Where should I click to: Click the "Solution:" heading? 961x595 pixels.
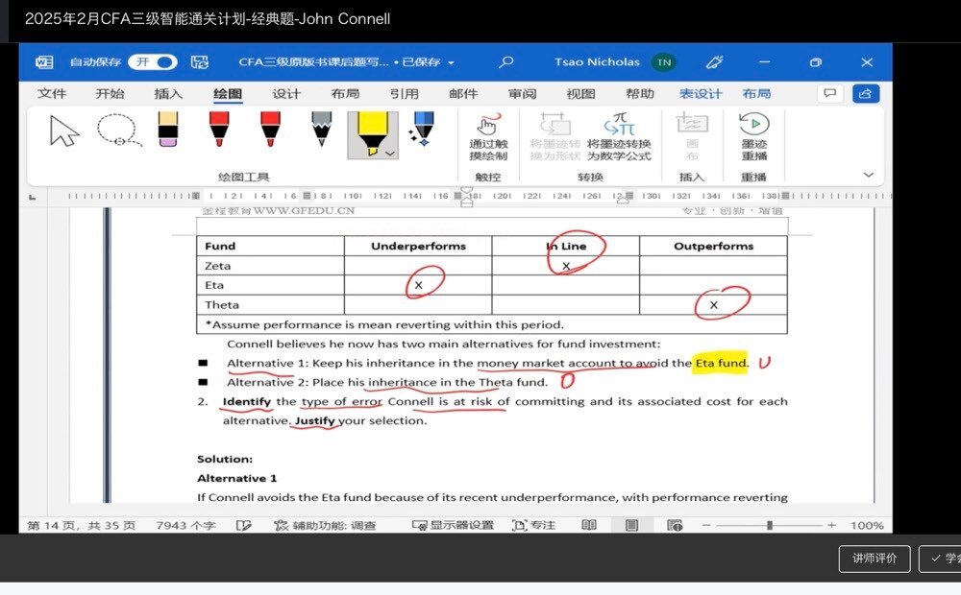tap(225, 459)
